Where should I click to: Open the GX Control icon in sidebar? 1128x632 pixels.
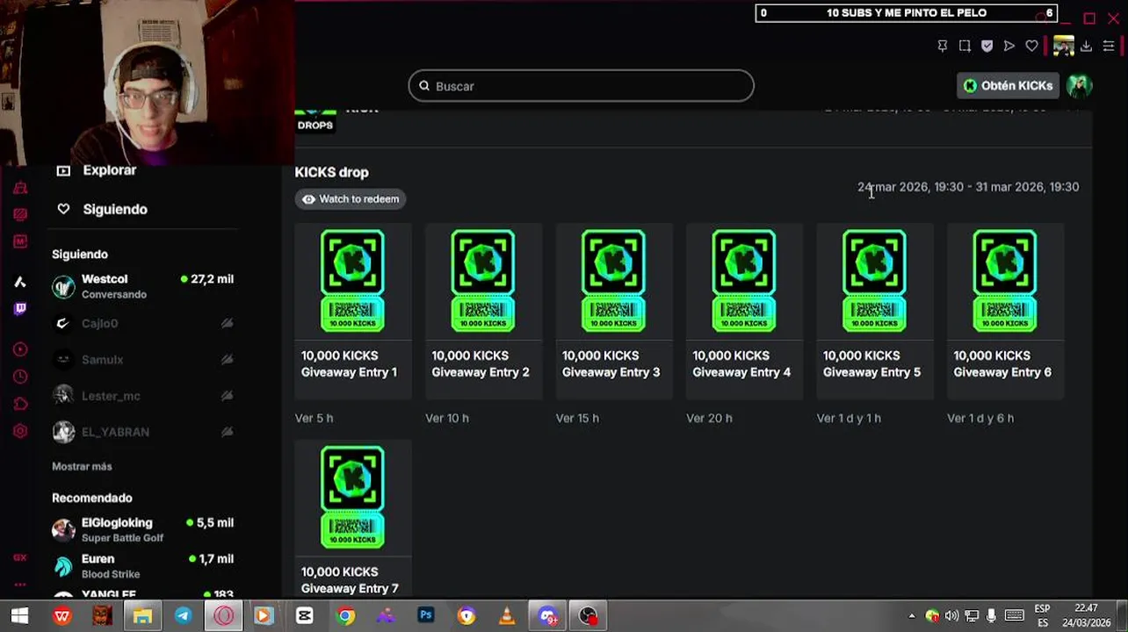point(19,214)
